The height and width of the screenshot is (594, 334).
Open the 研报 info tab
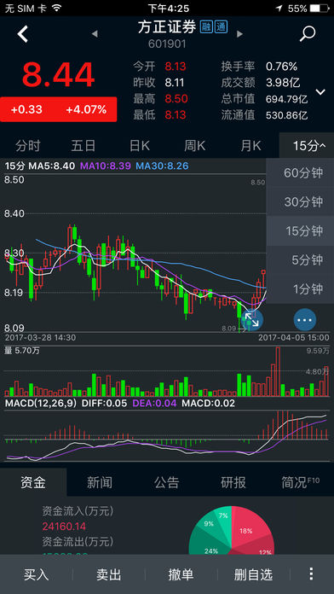(233, 482)
